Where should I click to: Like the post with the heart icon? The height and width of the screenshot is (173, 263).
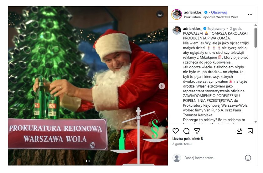tap(176, 131)
